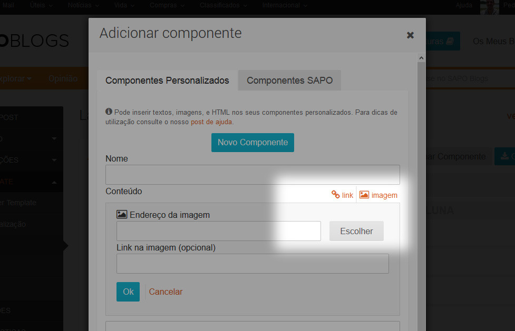
Task: Expand the Compras top menu
Action: click(x=167, y=5)
